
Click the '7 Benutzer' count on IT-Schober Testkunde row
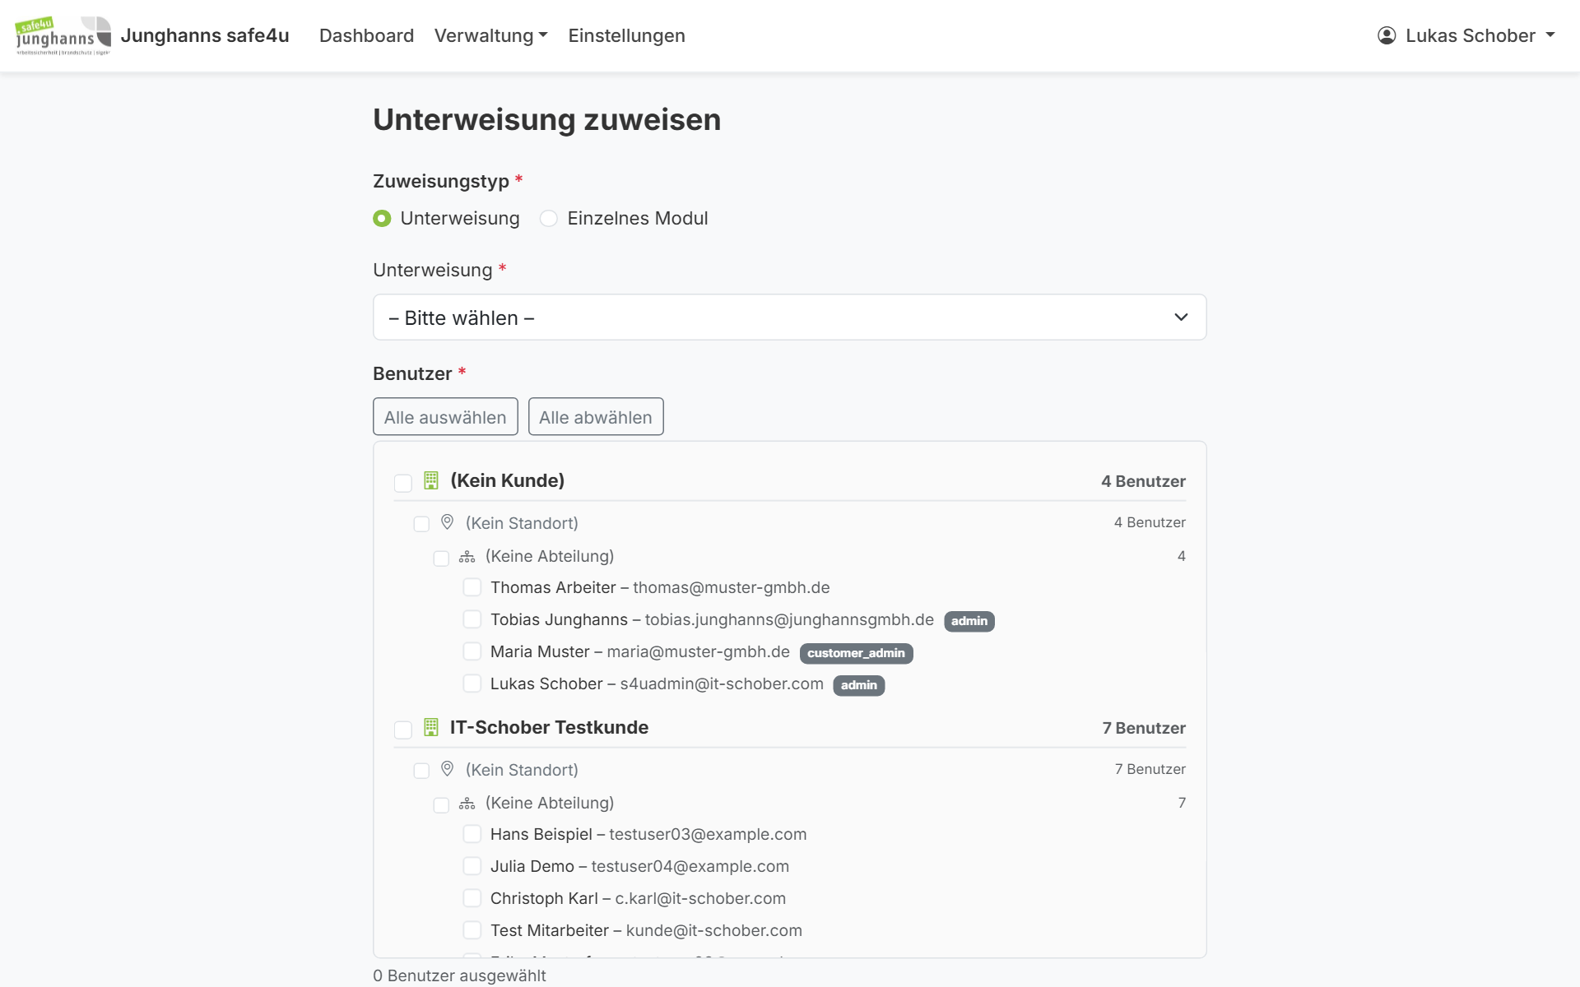click(x=1144, y=728)
